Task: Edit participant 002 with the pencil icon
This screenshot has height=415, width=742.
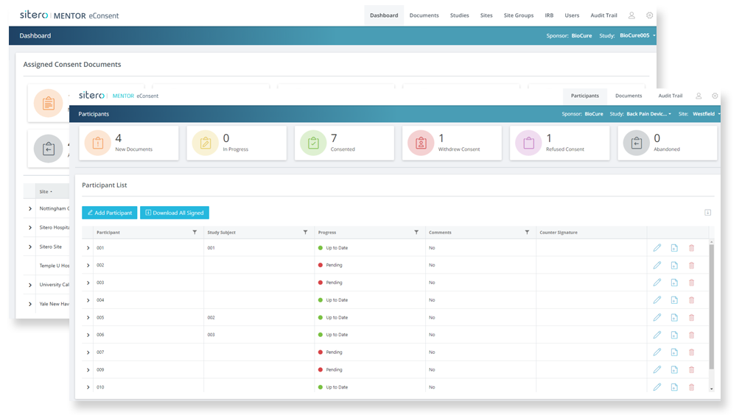Action: pos(657,265)
